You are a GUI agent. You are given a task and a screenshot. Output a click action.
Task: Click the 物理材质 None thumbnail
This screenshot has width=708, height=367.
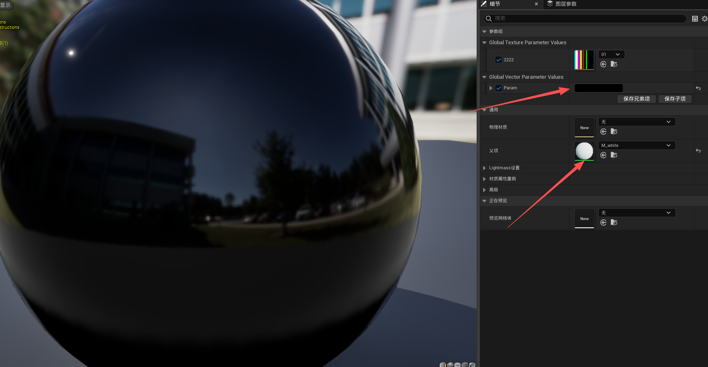[584, 127]
